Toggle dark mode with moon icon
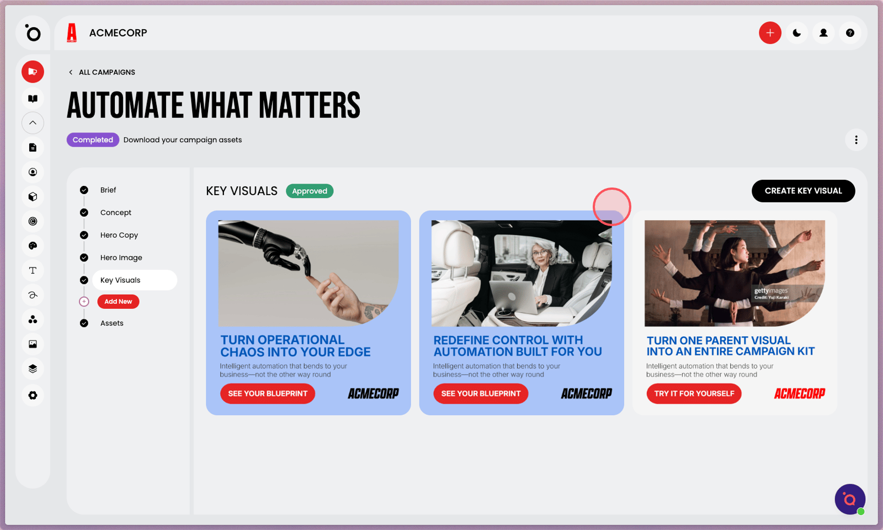Screen dimensions: 883x530 pyautogui.click(x=797, y=33)
